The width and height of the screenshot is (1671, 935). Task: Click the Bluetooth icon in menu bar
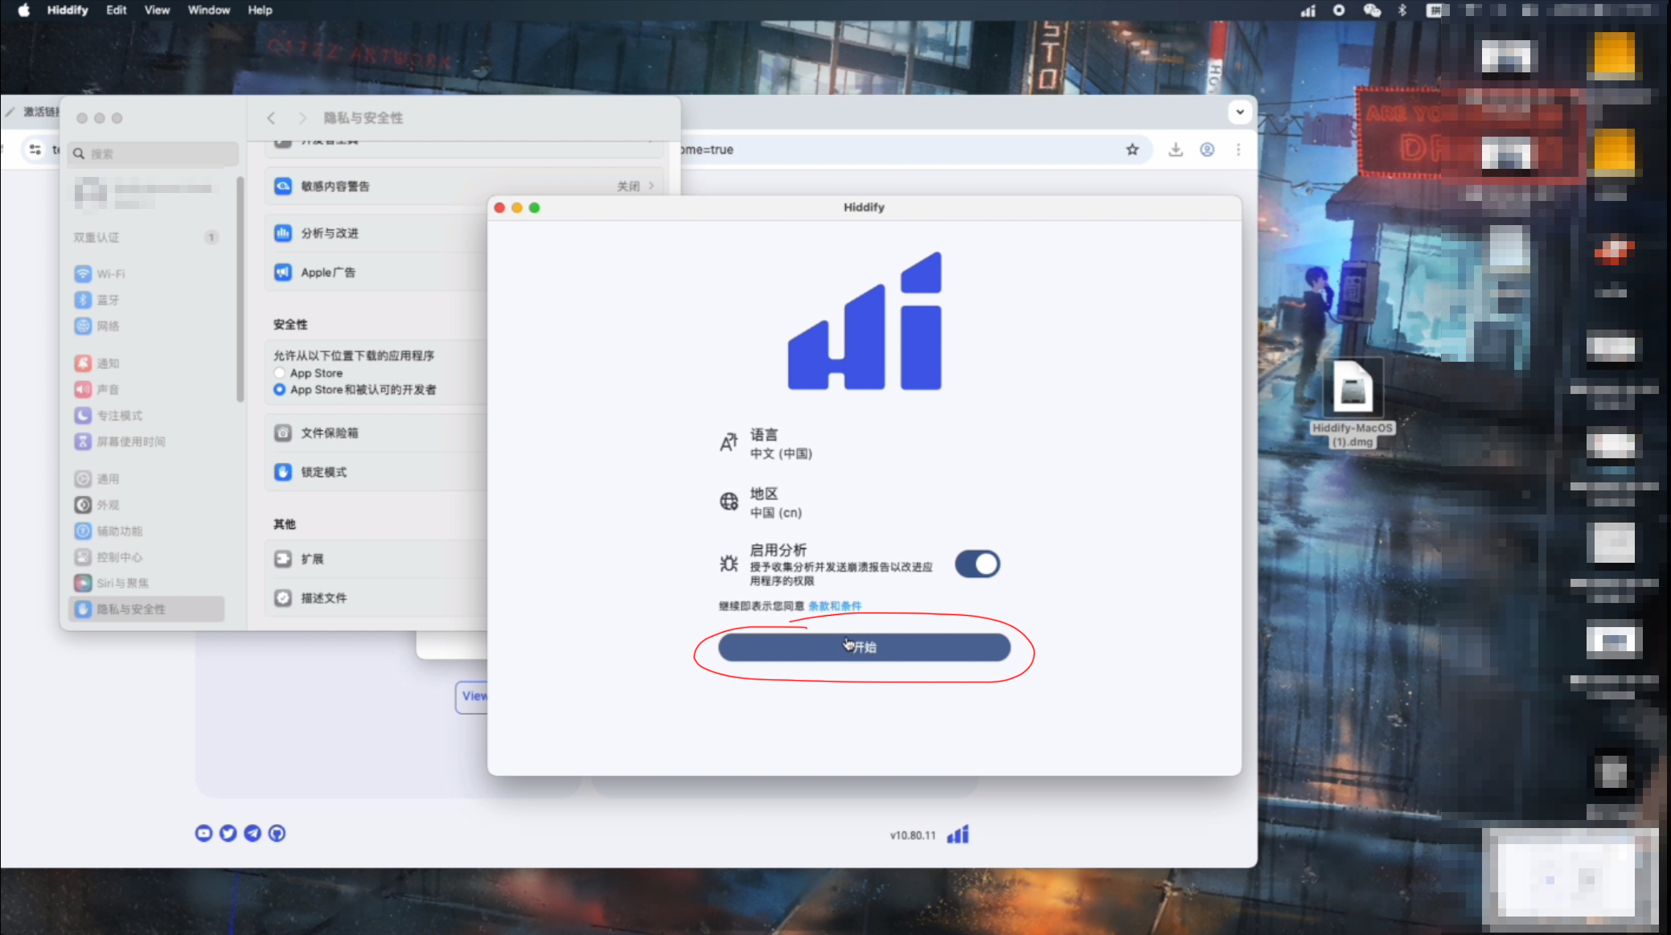1402,10
